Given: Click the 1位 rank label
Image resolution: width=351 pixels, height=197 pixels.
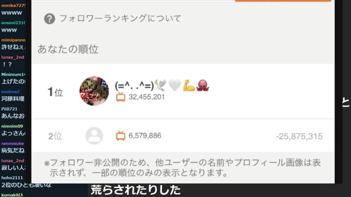Looking at the screenshot, I should (55, 92).
